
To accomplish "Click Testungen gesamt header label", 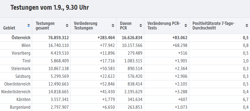I will click(45, 25).
